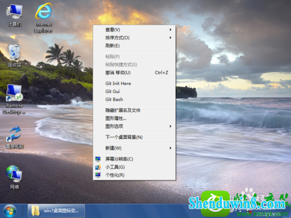Screen dimensions: 291x218
Task: Expand the 新建(W) submenu arrow
Action: tap(171, 148)
